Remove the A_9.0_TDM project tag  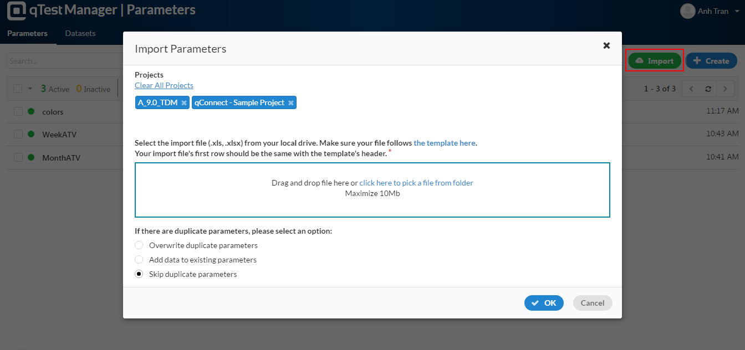click(184, 103)
